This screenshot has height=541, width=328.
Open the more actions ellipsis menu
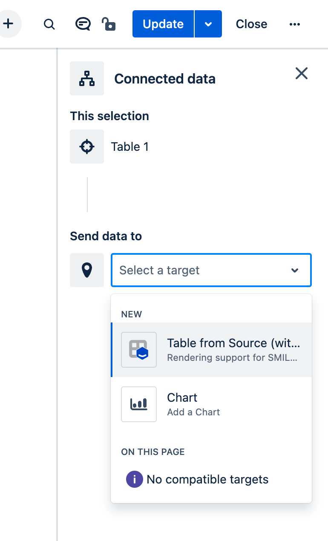pos(295,24)
